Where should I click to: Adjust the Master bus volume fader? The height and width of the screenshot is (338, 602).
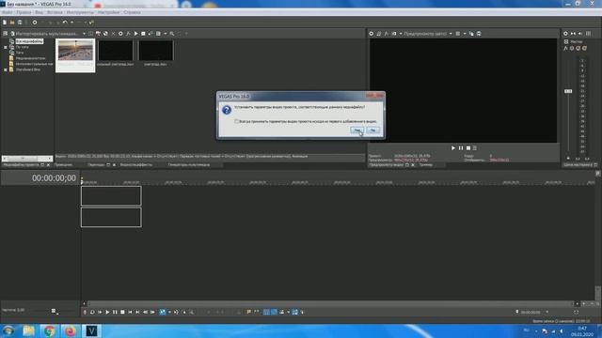coord(568,91)
